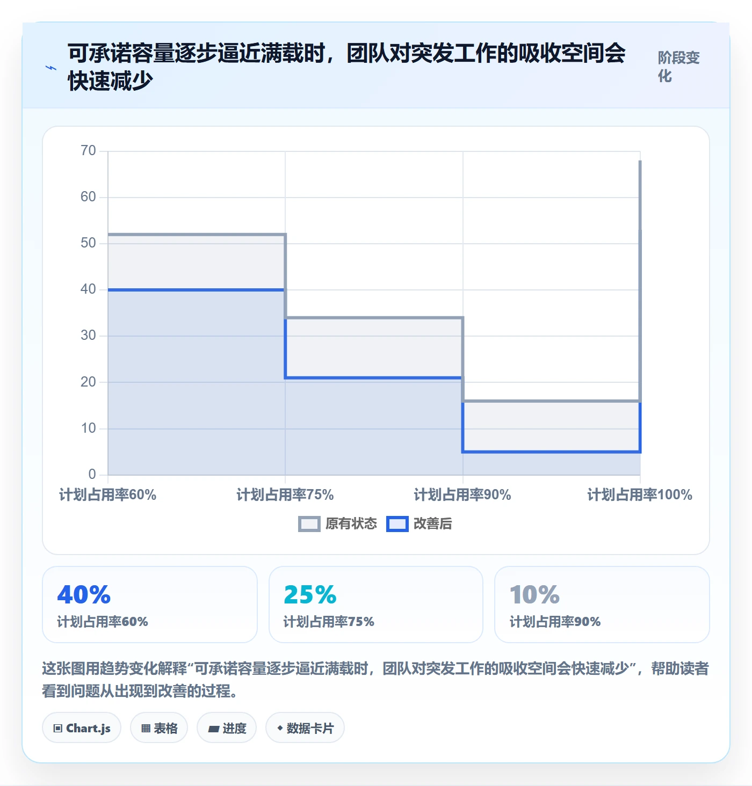Click the 数据卡片 tag
752x786 pixels.
pyautogui.click(x=305, y=728)
